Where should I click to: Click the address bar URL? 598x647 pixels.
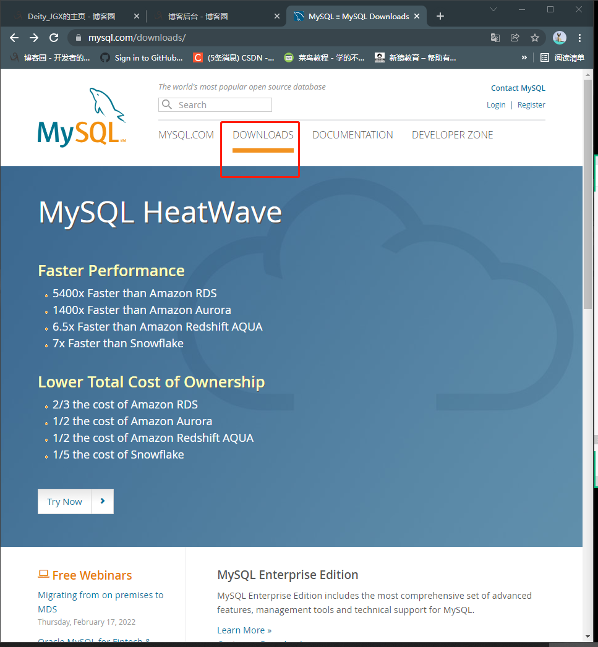(137, 38)
